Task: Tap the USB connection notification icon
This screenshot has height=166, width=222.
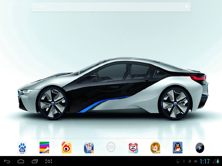Action: pyautogui.click(x=184, y=161)
